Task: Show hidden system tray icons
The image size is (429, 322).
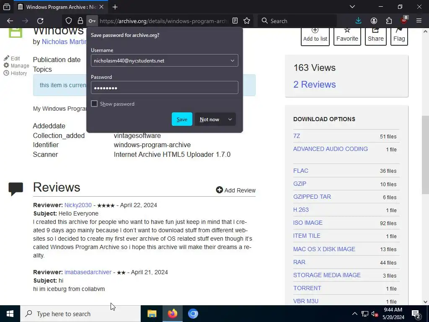Action: point(354,314)
